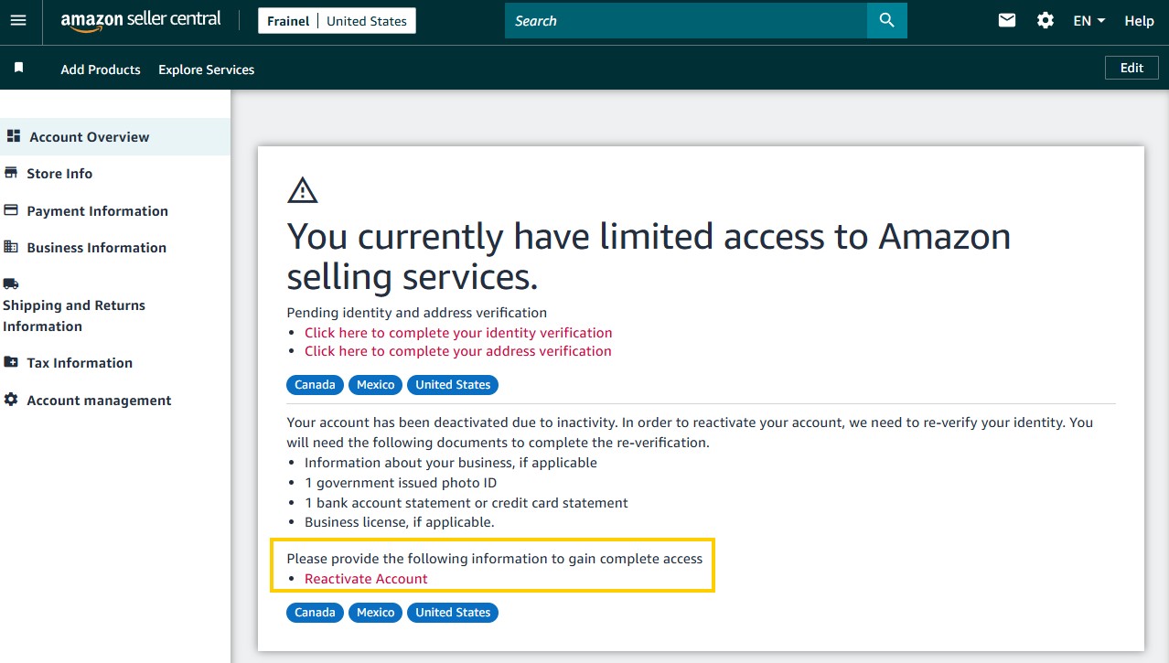Viewport: 1169px width, 663px height.
Task: Click the Tax Information folder icon
Action: (x=11, y=362)
